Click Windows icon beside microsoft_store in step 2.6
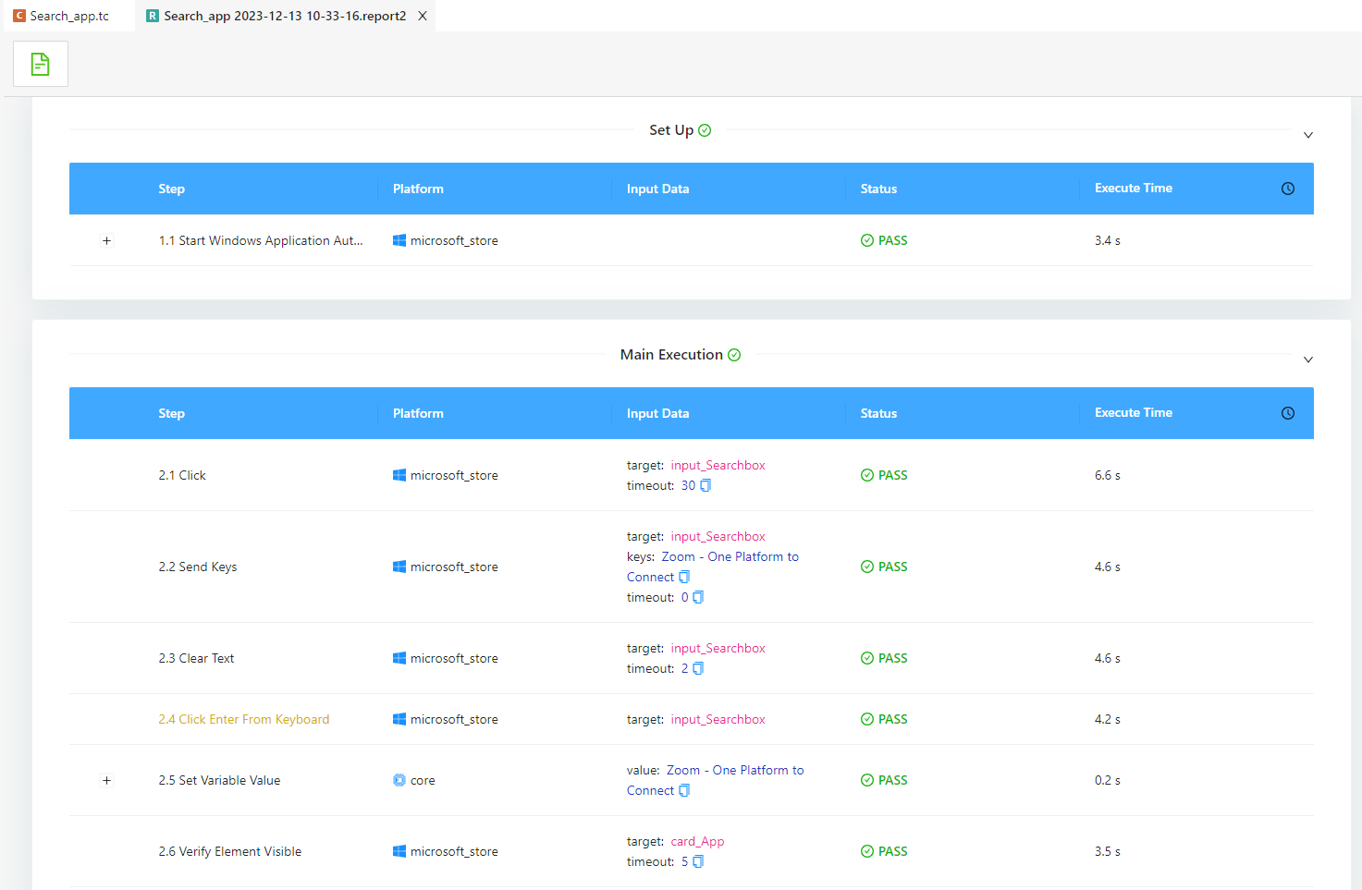Image resolution: width=1362 pixels, height=890 pixels. point(399,851)
